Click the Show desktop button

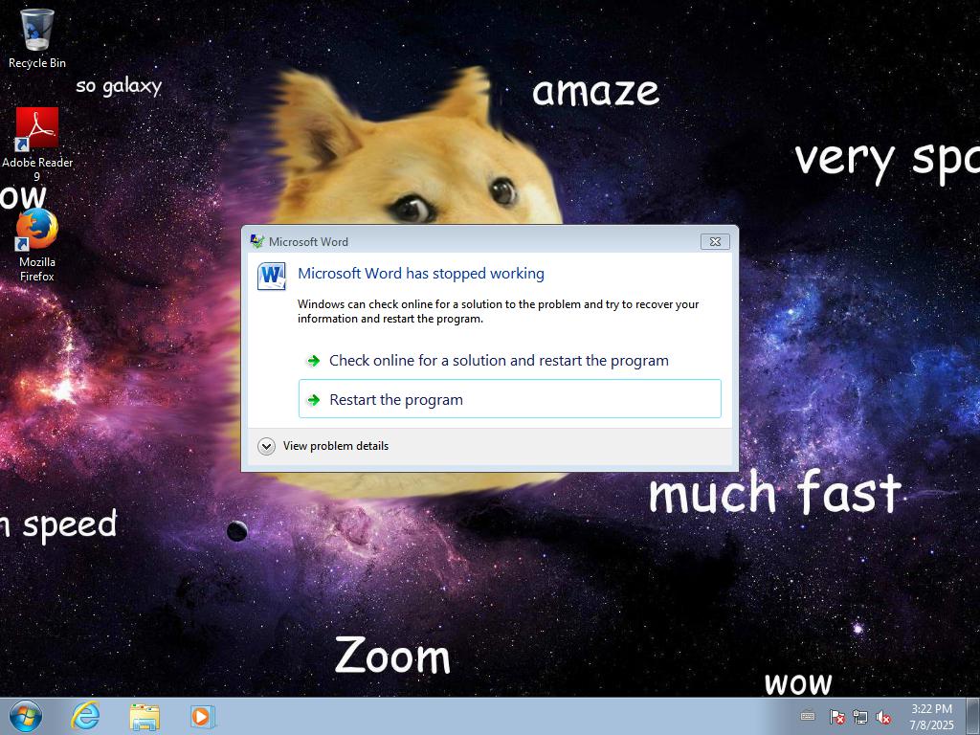point(973,716)
